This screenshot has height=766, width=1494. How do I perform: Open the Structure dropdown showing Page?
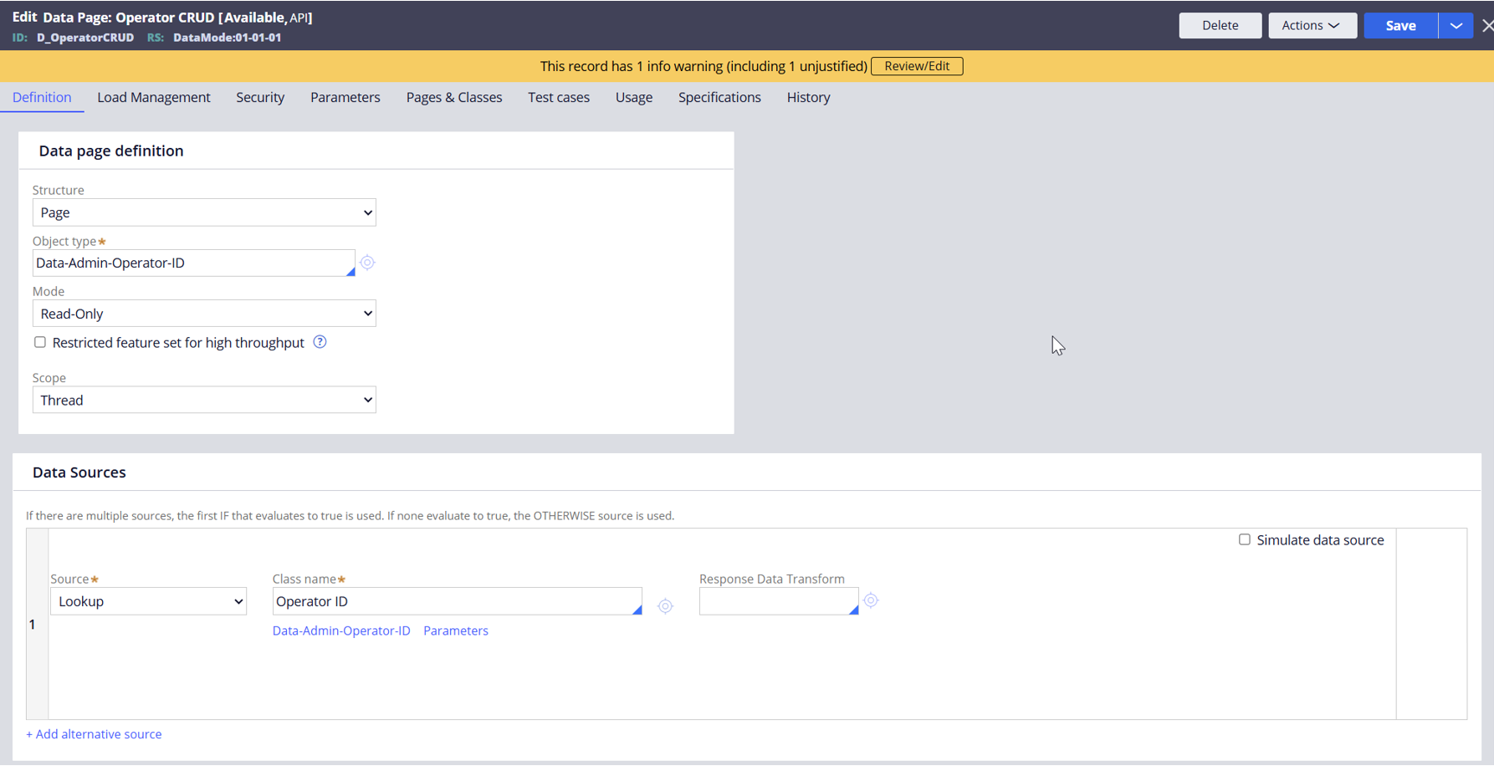(203, 212)
